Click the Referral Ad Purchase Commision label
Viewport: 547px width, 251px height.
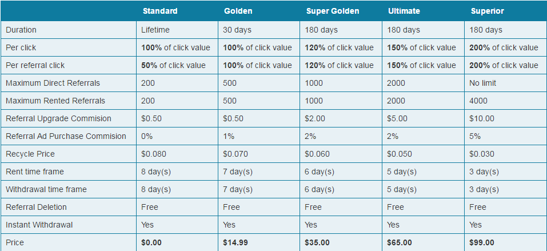coord(66,136)
